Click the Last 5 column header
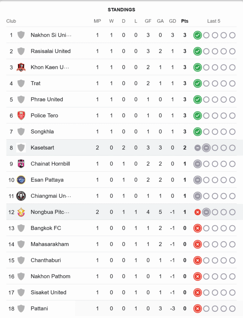Viewport: 243px width, 318px height. click(x=213, y=21)
